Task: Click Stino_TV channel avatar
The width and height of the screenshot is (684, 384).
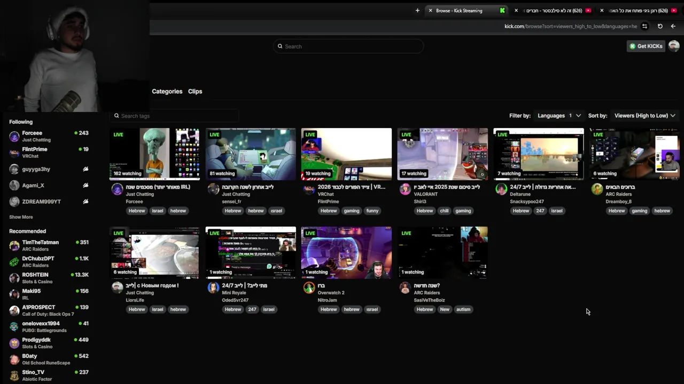Action: point(14,375)
